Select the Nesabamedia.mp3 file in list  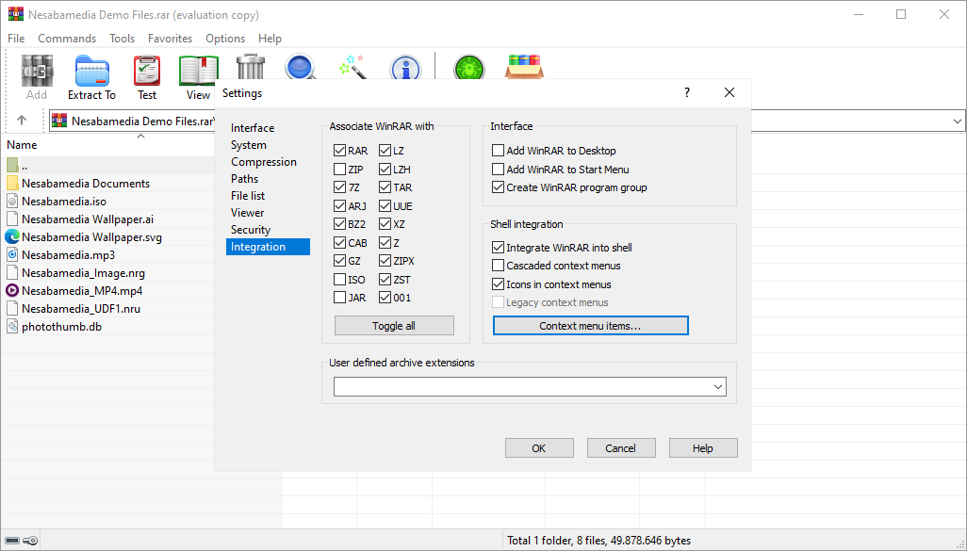pos(68,255)
